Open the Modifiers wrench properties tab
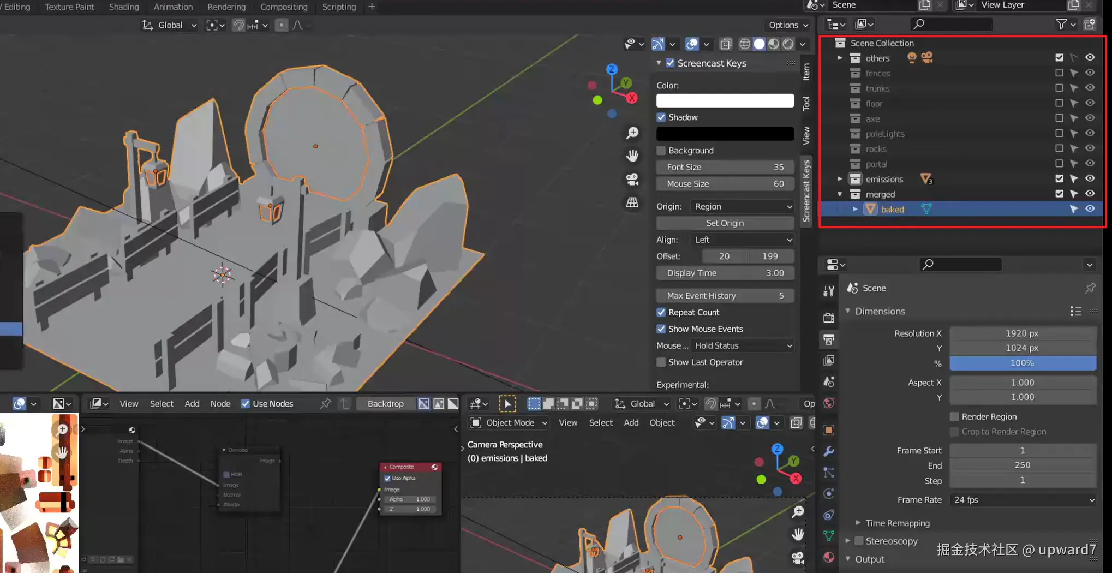 [829, 451]
